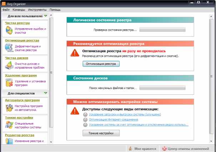The width and height of the screenshot is (216, 152).
Task: Click the Для специалистов section title
Action: point(21,93)
